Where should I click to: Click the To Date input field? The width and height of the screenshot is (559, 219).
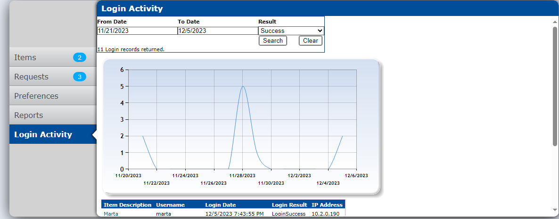(x=217, y=31)
